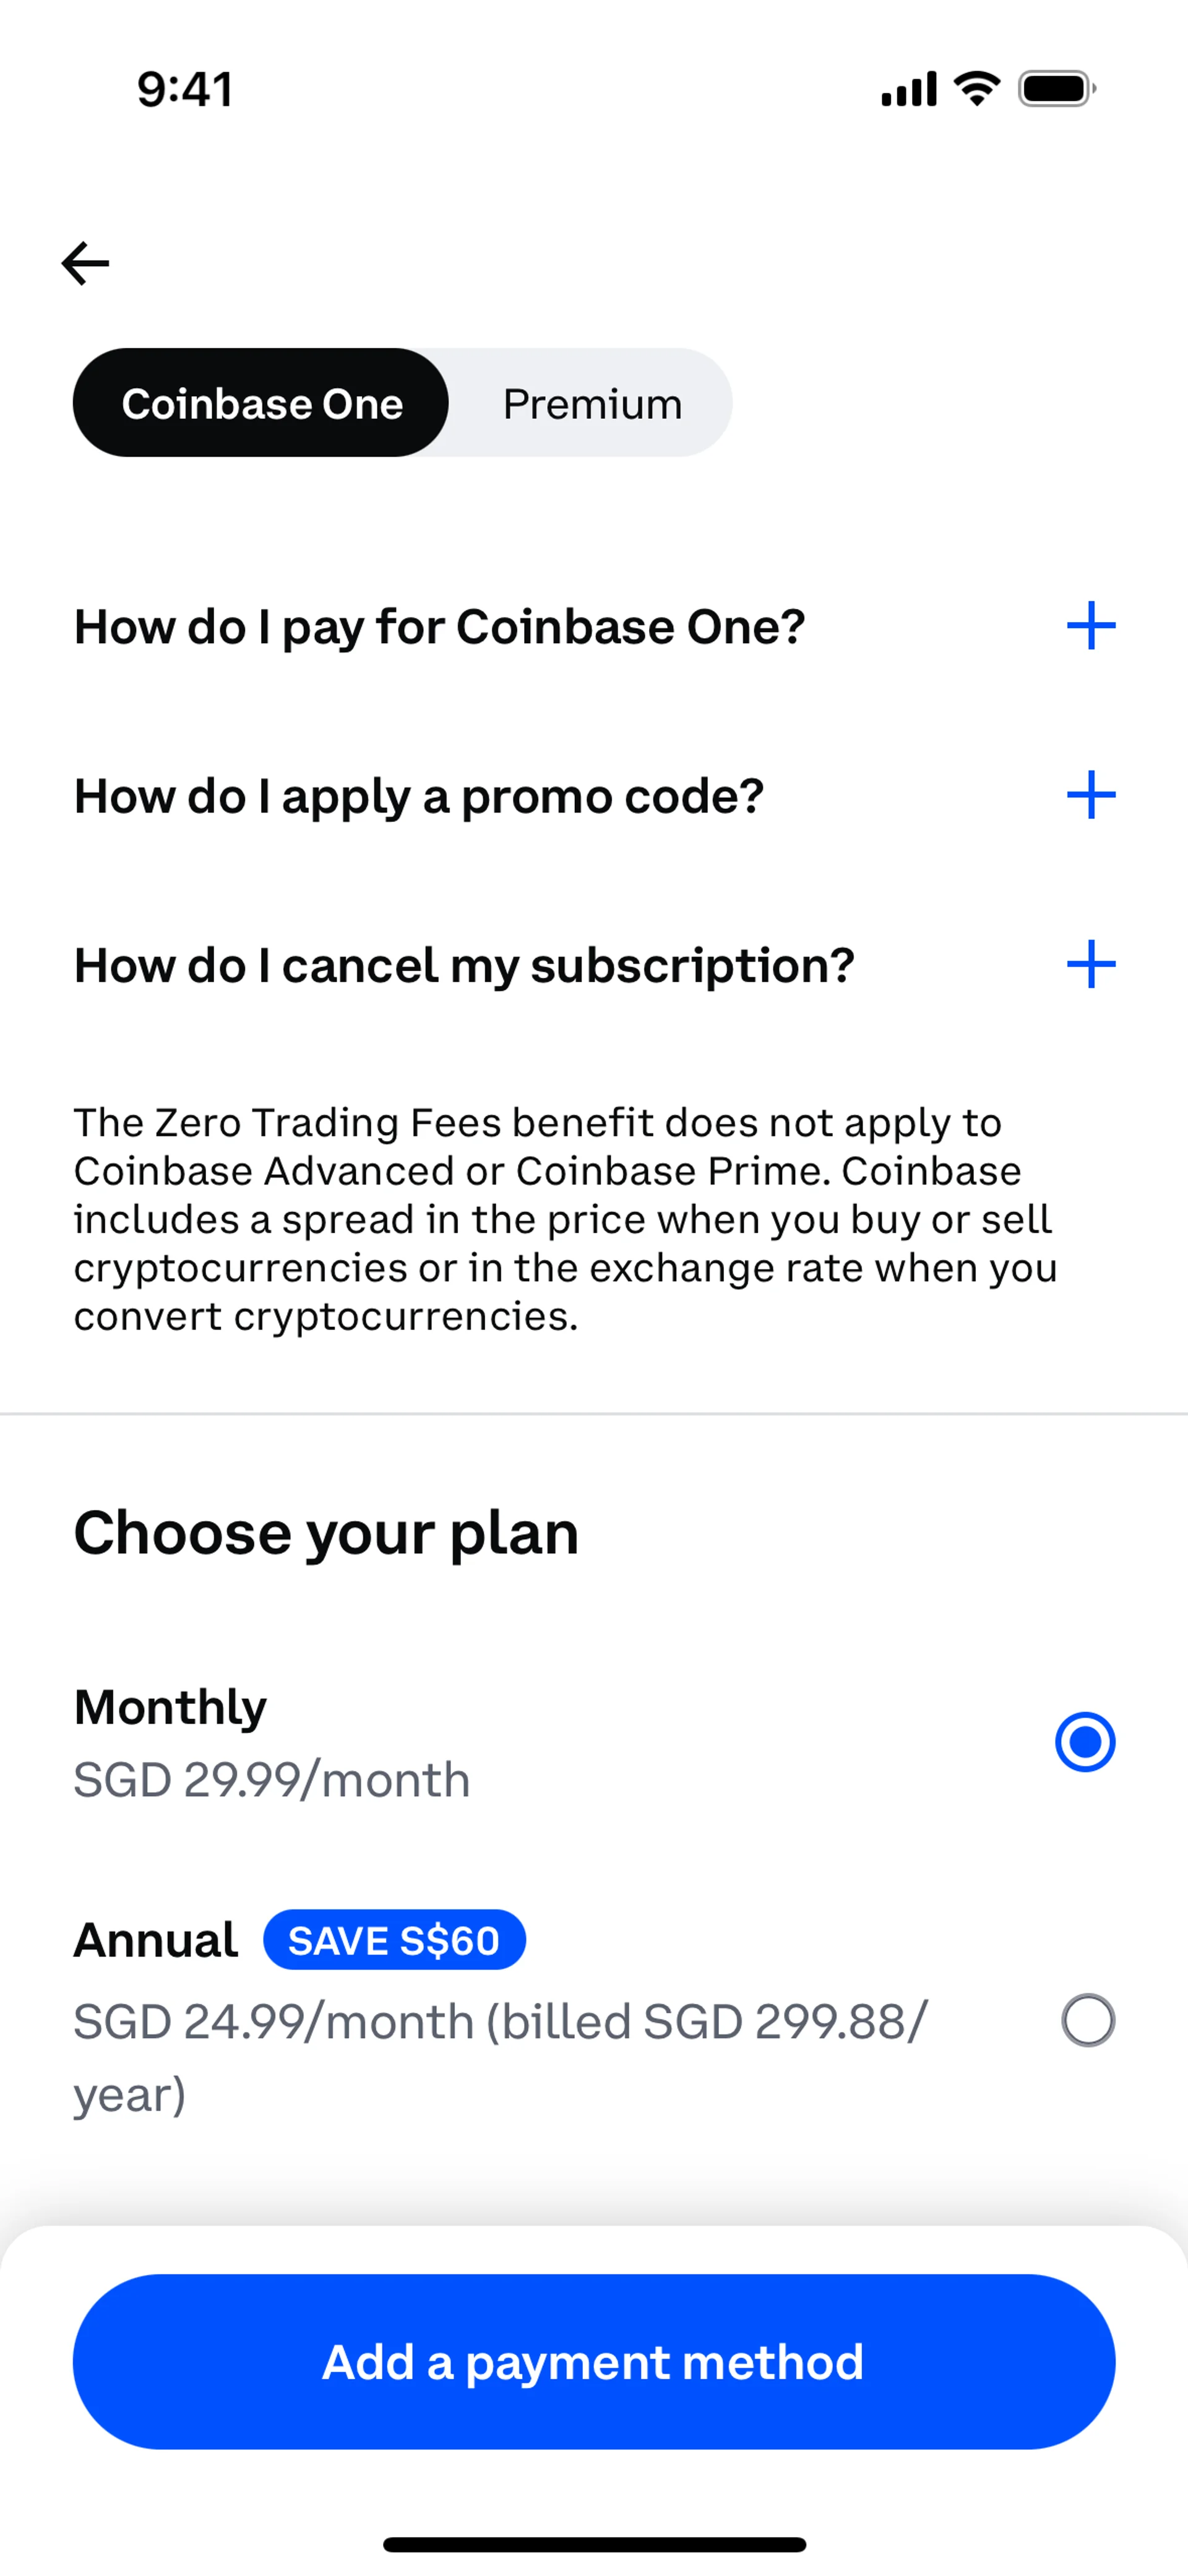The width and height of the screenshot is (1188, 2576).
Task: Choose the Monthly SGD 29.99/month row
Action: [594, 1743]
